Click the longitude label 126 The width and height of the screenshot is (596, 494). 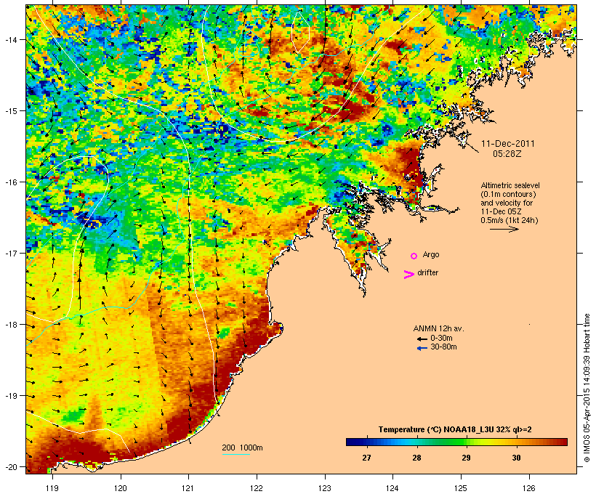pos(528,487)
